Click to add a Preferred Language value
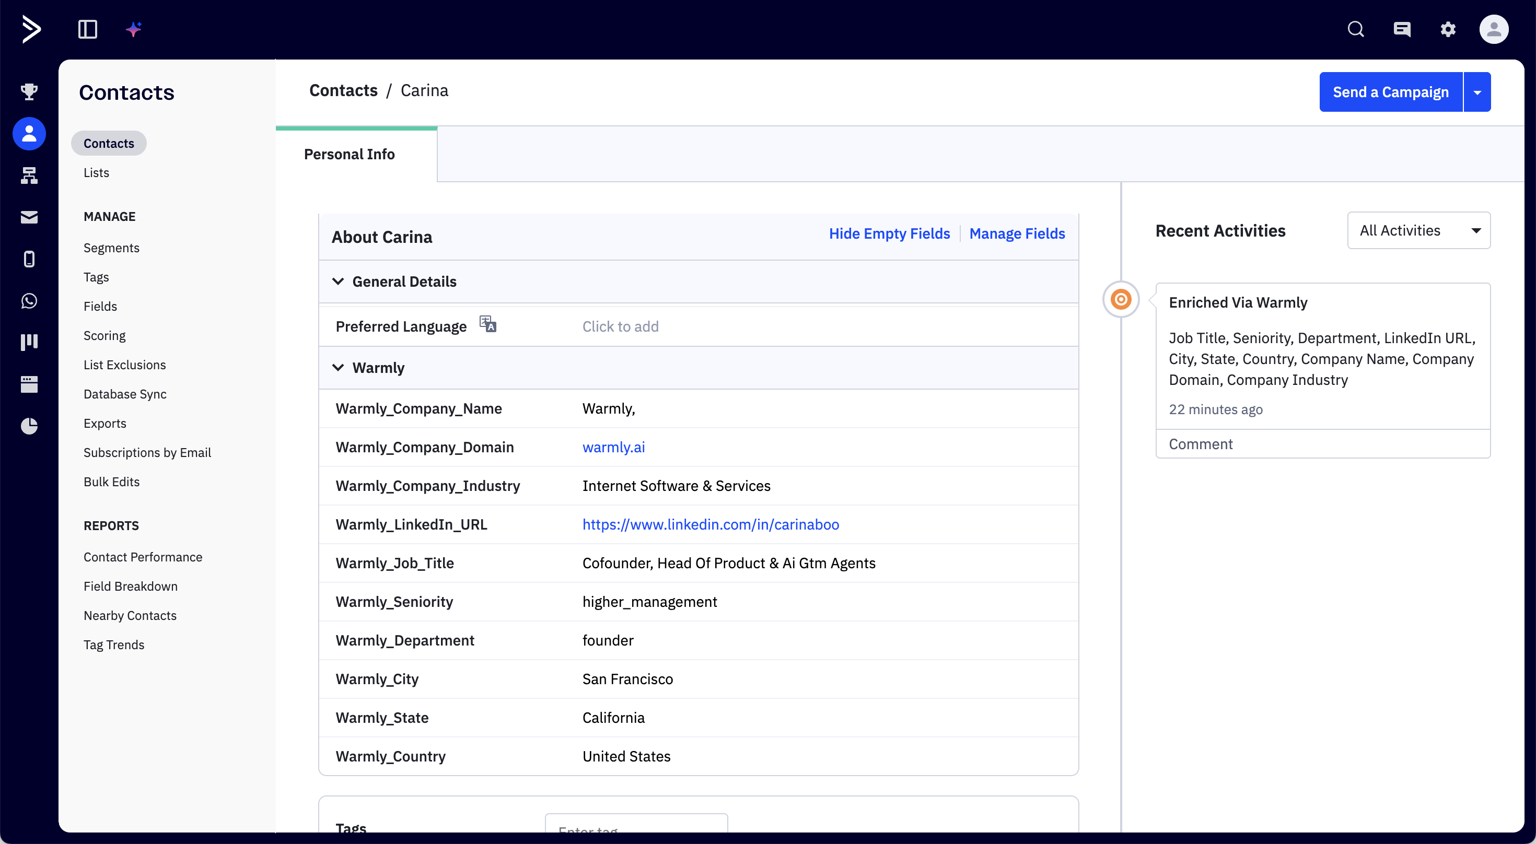 (620, 326)
